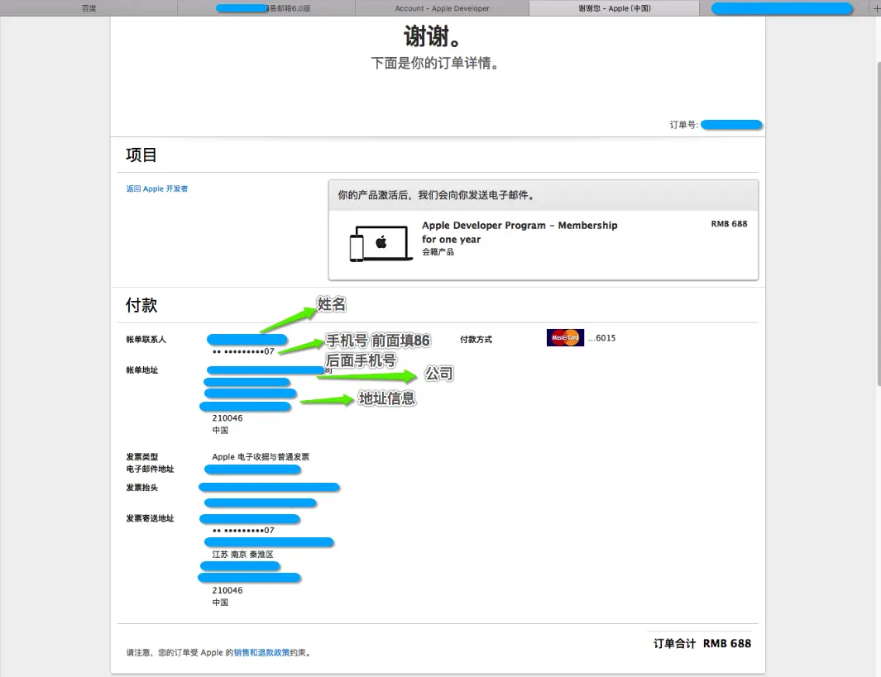Open the 销售和退款政策 link

coord(262,652)
